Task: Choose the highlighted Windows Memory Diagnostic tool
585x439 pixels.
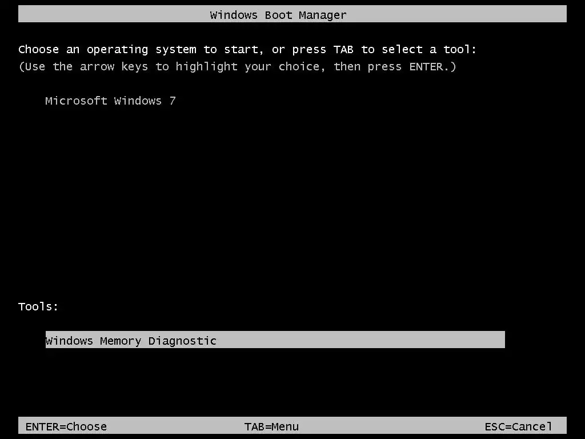Action: 275,340
